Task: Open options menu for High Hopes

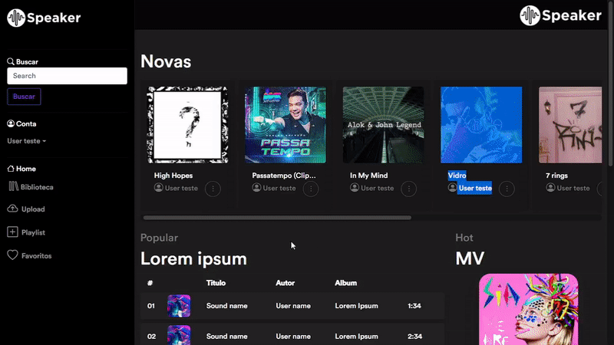Action: click(x=213, y=189)
